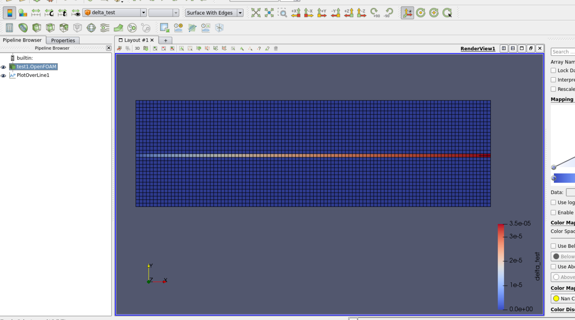The width and height of the screenshot is (575, 320).
Task: Close the Pipeline Browser panel
Action: click(108, 48)
